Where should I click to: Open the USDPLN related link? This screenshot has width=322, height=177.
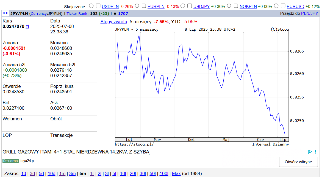(x=110, y=7)
